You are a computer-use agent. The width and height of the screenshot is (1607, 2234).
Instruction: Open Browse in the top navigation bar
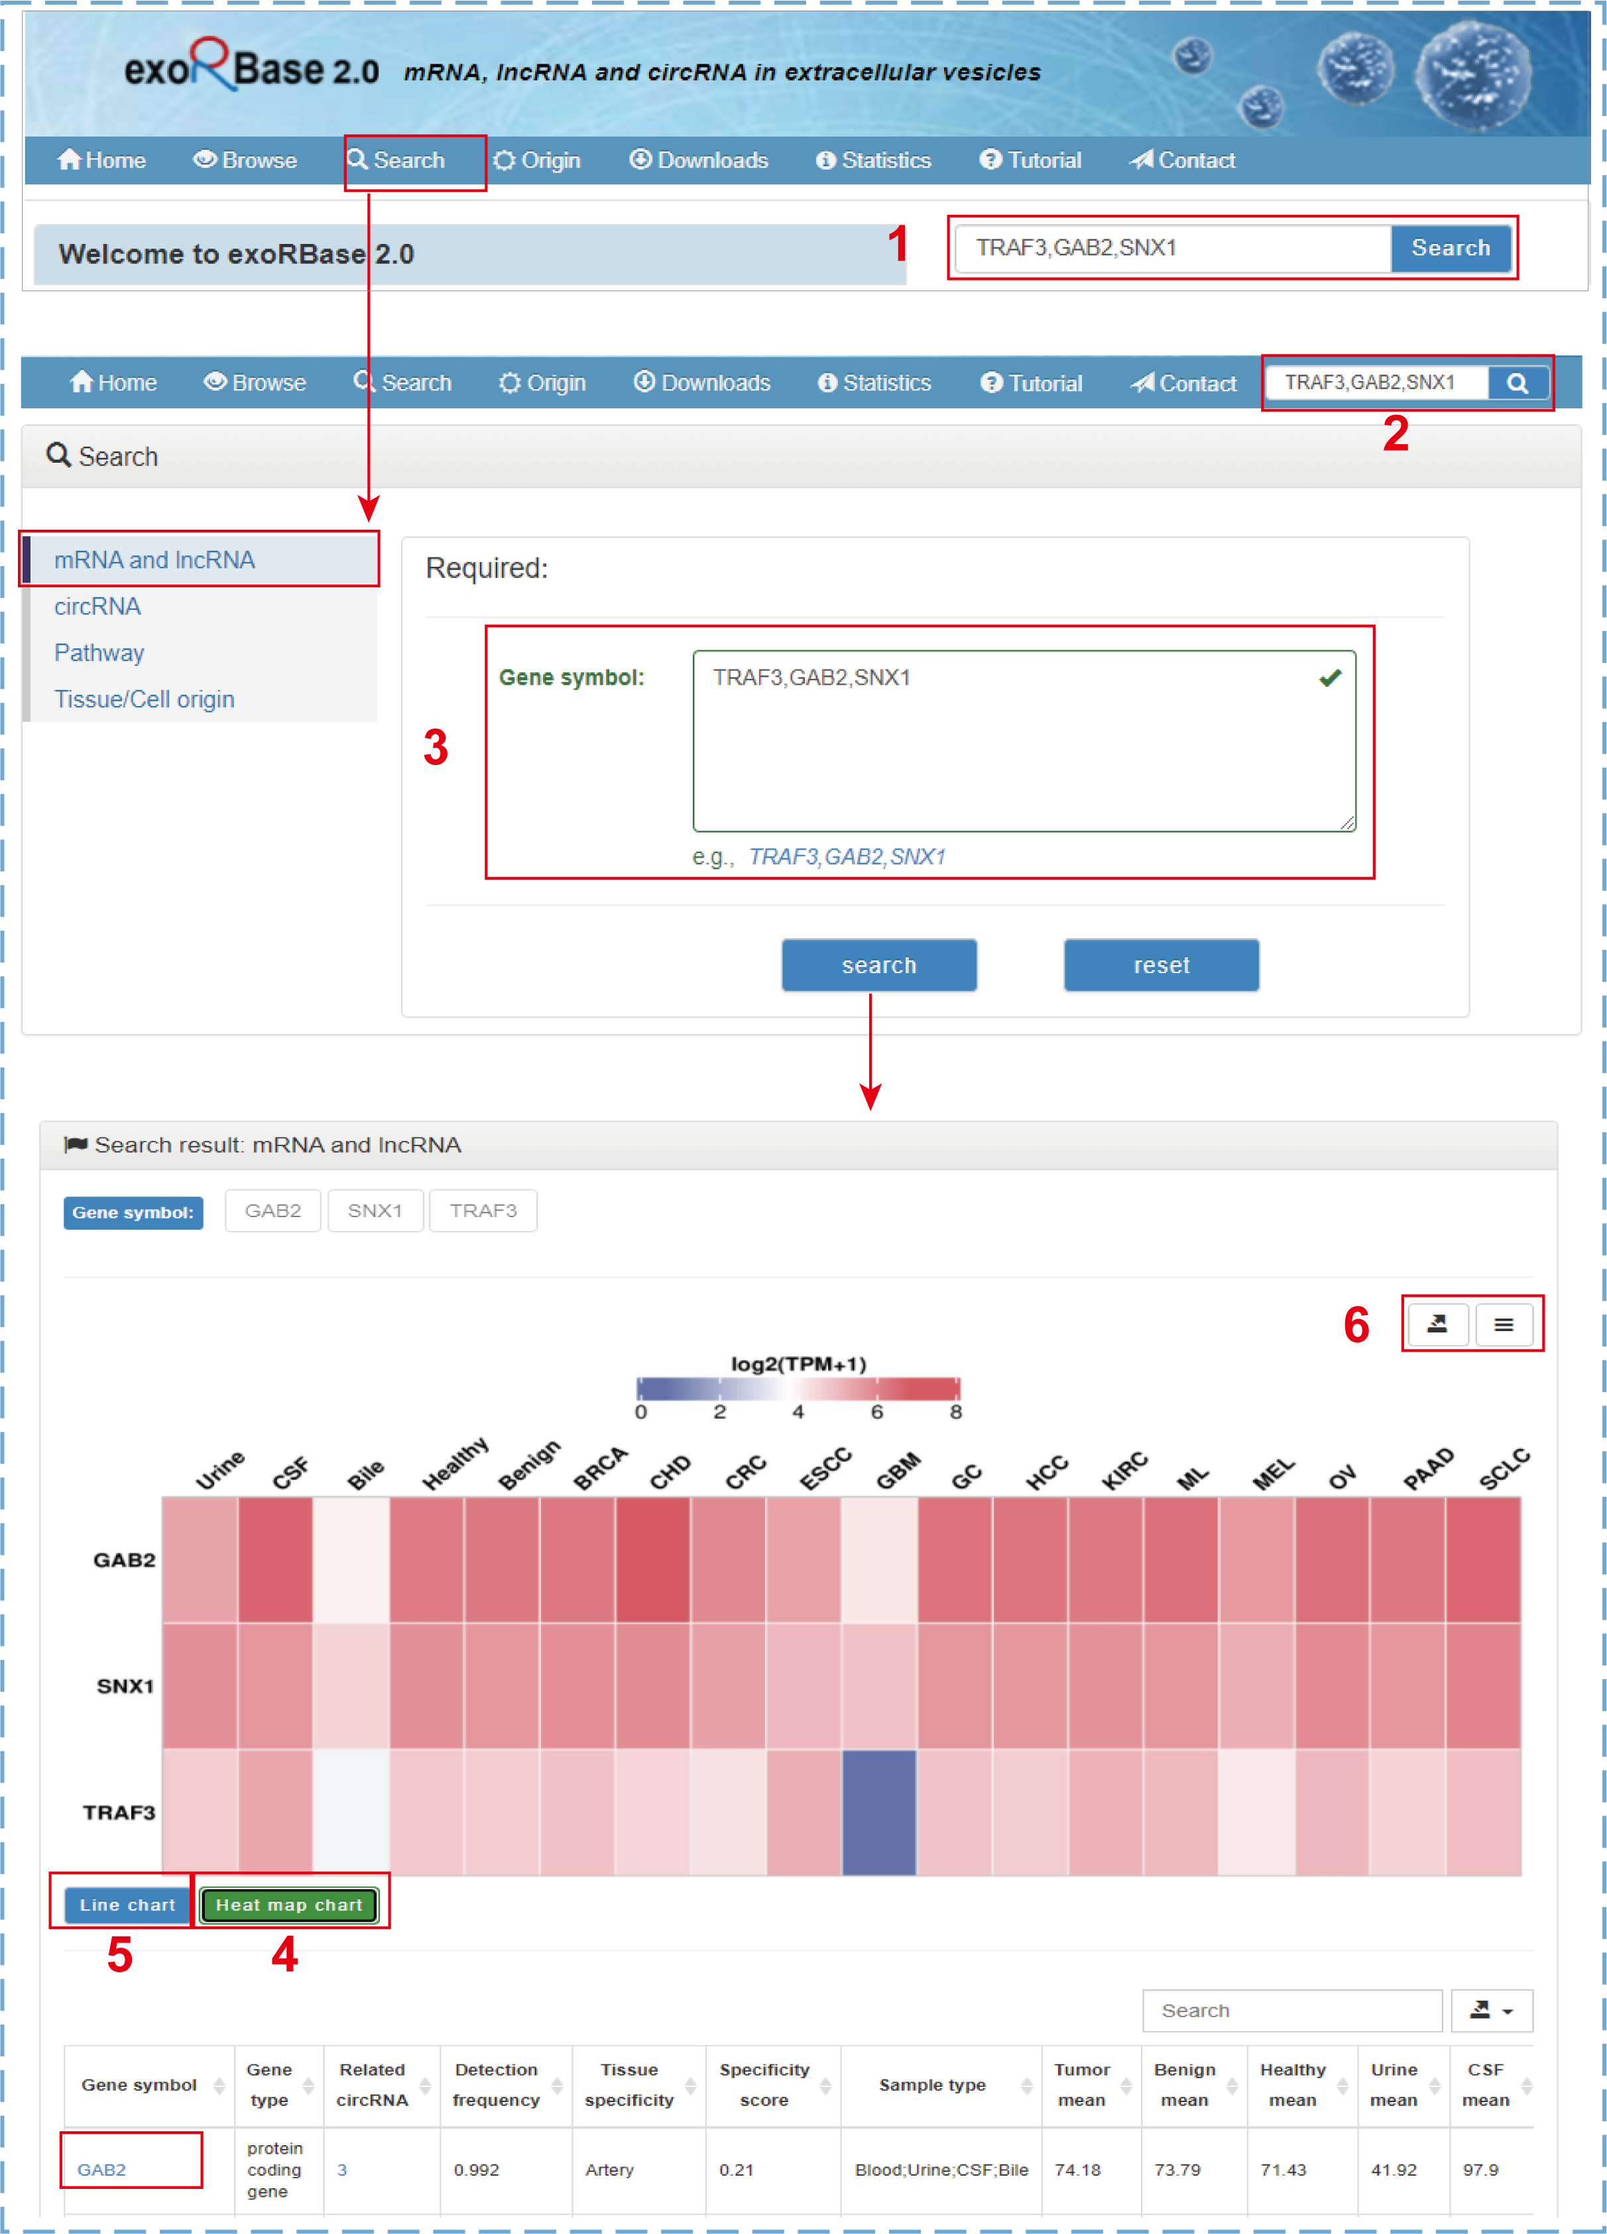(245, 160)
